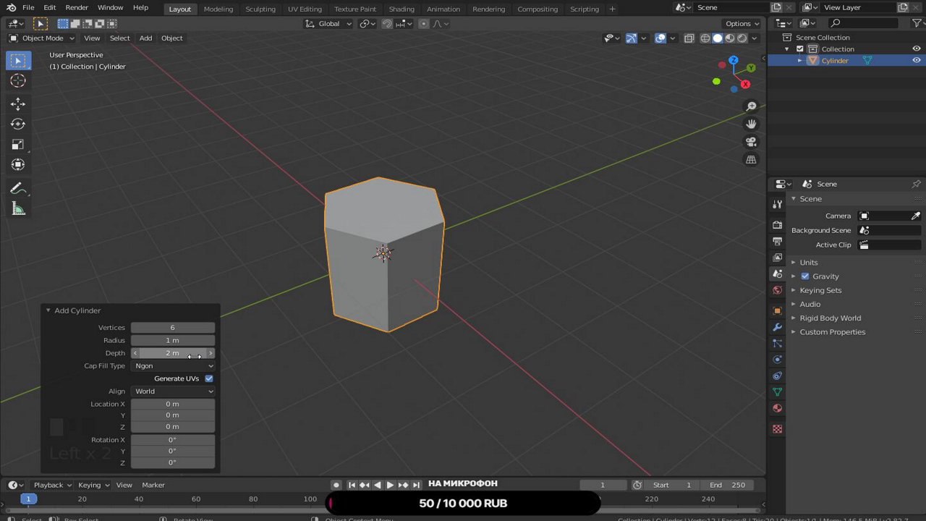Switch perspective/orthographic with the grid icon
The height and width of the screenshot is (521, 926).
(x=751, y=159)
